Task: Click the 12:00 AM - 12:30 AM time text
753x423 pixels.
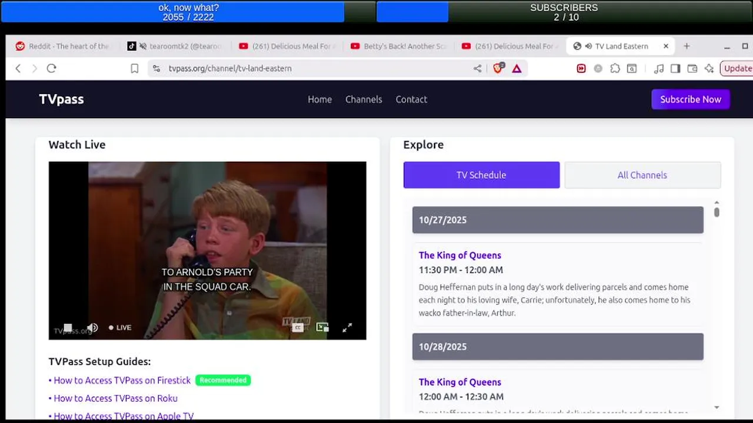Action: coord(461,397)
